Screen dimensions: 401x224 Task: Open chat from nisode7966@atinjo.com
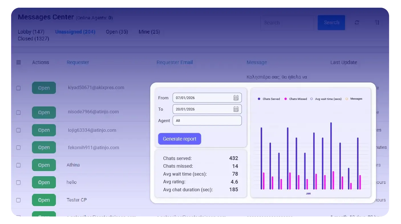(44, 112)
